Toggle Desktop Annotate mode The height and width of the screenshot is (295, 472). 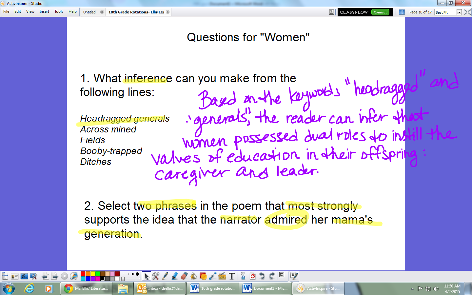click(x=24, y=276)
